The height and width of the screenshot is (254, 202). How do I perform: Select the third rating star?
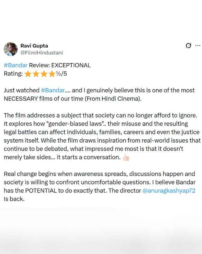[44, 74]
